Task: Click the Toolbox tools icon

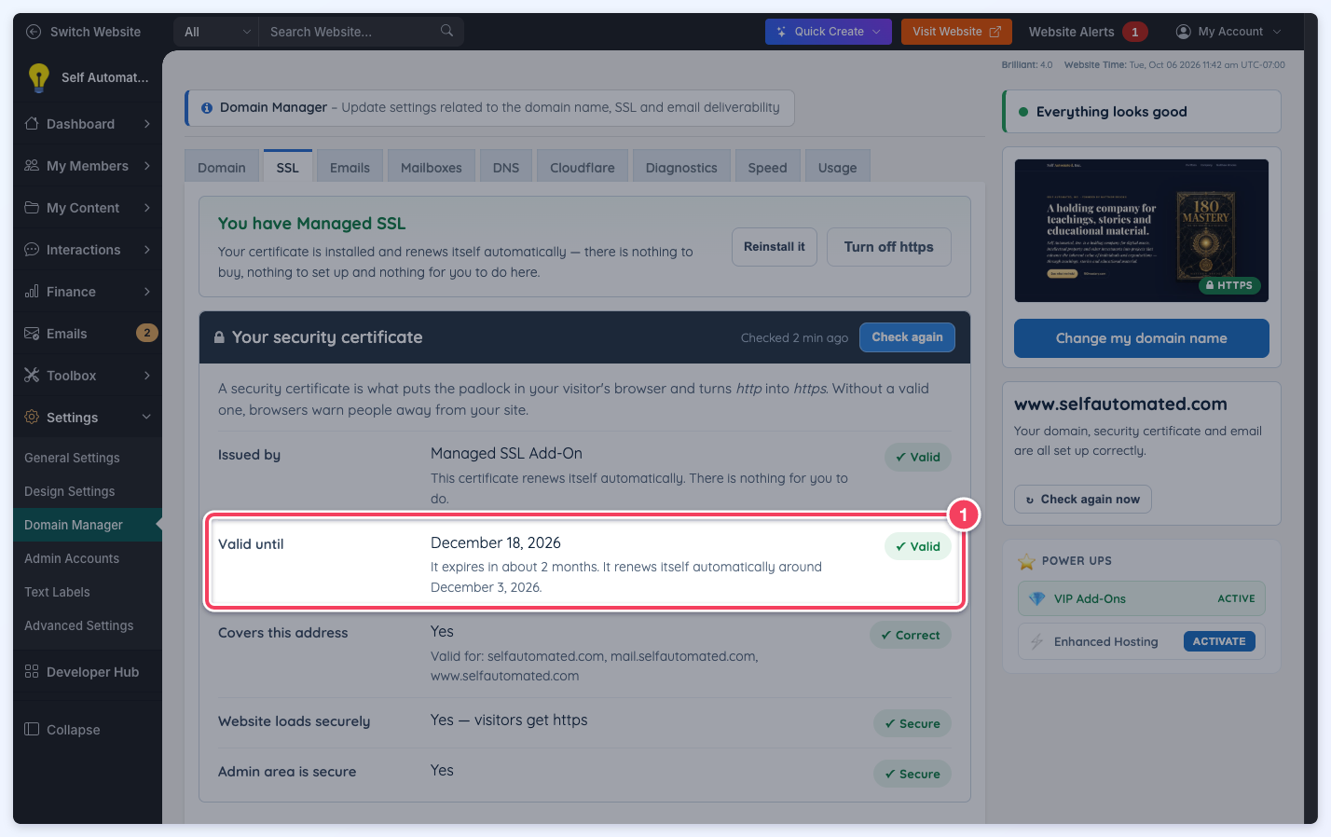Action: pyautogui.click(x=32, y=376)
